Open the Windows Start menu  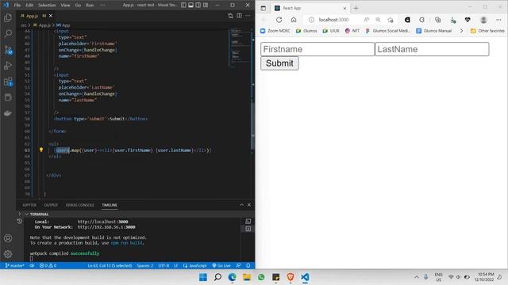203,277
